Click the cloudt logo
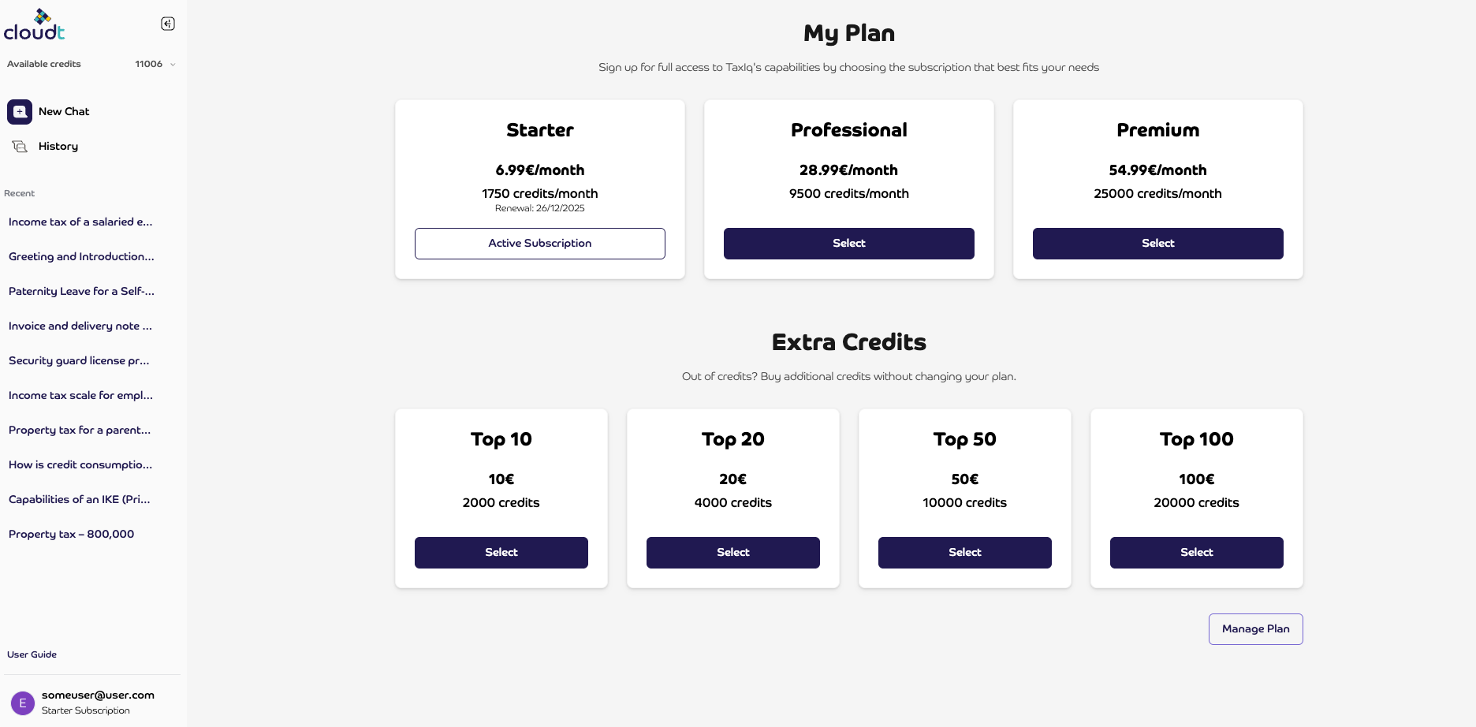Screen dimensions: 1476x727 pos(34,25)
